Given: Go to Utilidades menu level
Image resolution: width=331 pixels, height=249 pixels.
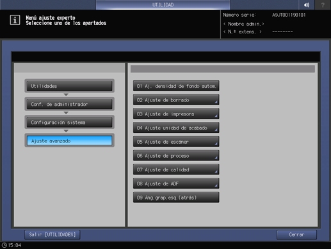Looking at the screenshot, I should [x=69, y=86].
